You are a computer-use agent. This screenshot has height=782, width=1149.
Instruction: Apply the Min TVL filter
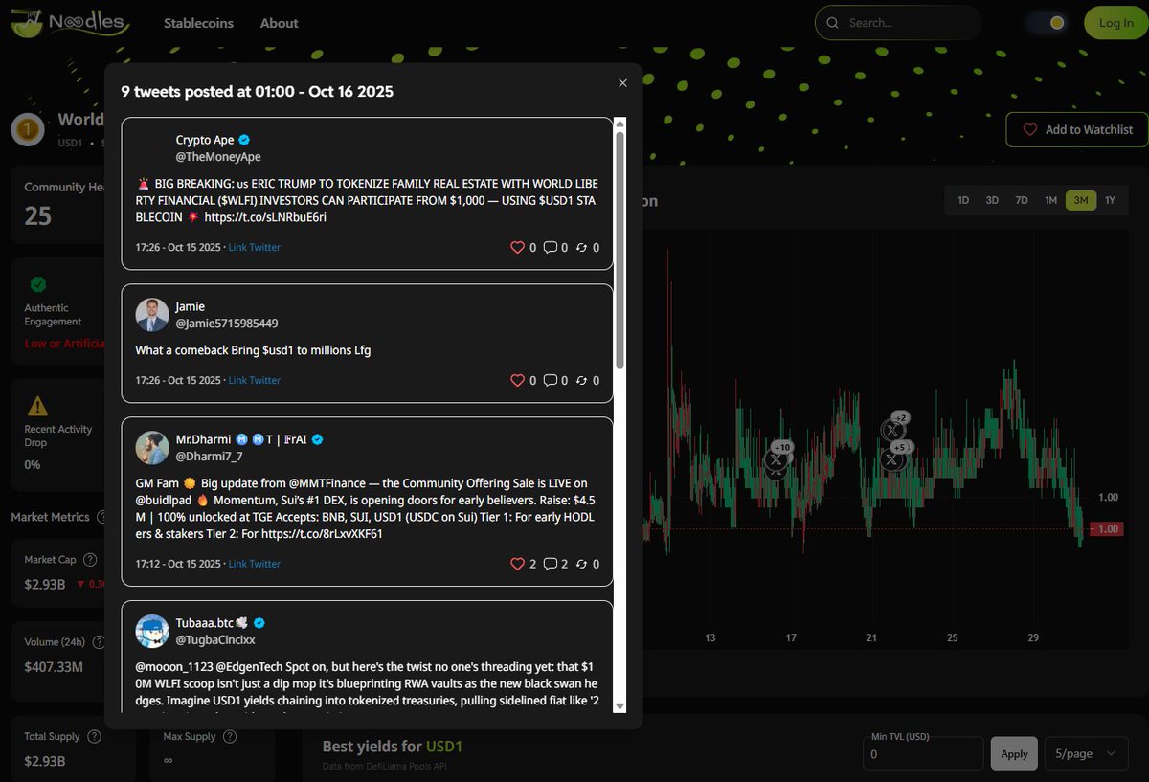coord(1014,753)
